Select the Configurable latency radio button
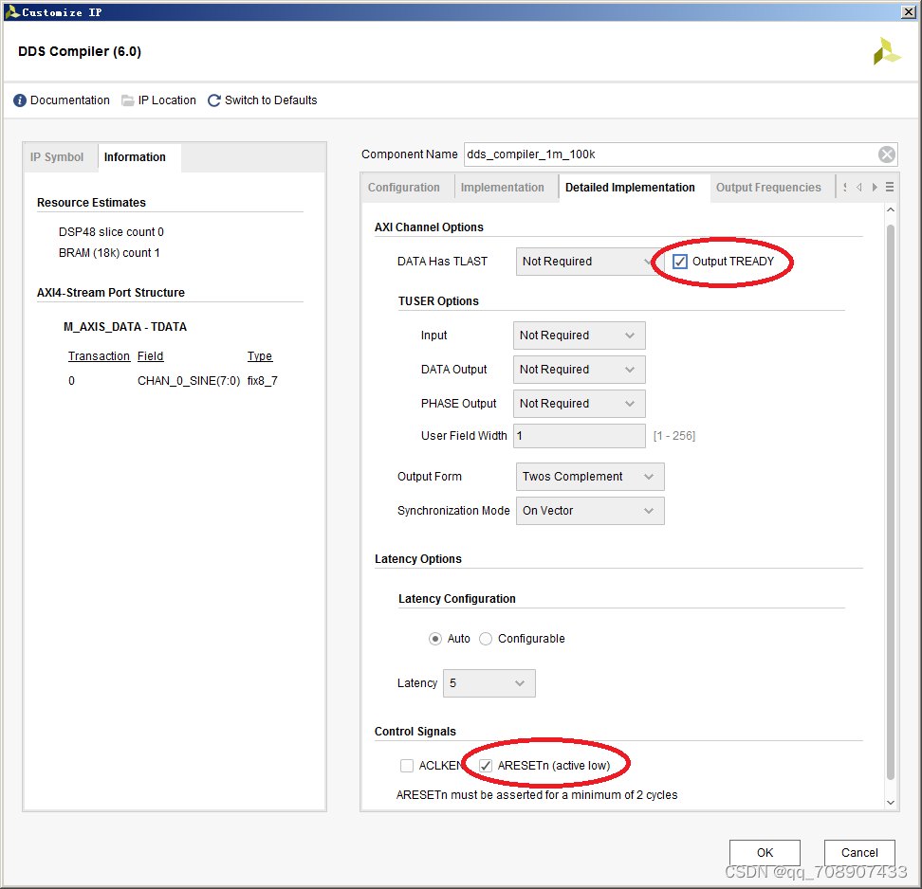This screenshot has width=922, height=889. (x=486, y=639)
